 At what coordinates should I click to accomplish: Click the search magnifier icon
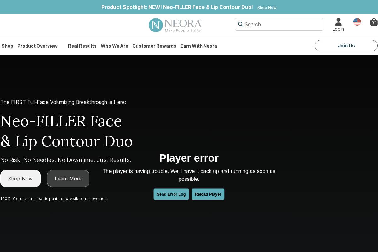(241, 24)
